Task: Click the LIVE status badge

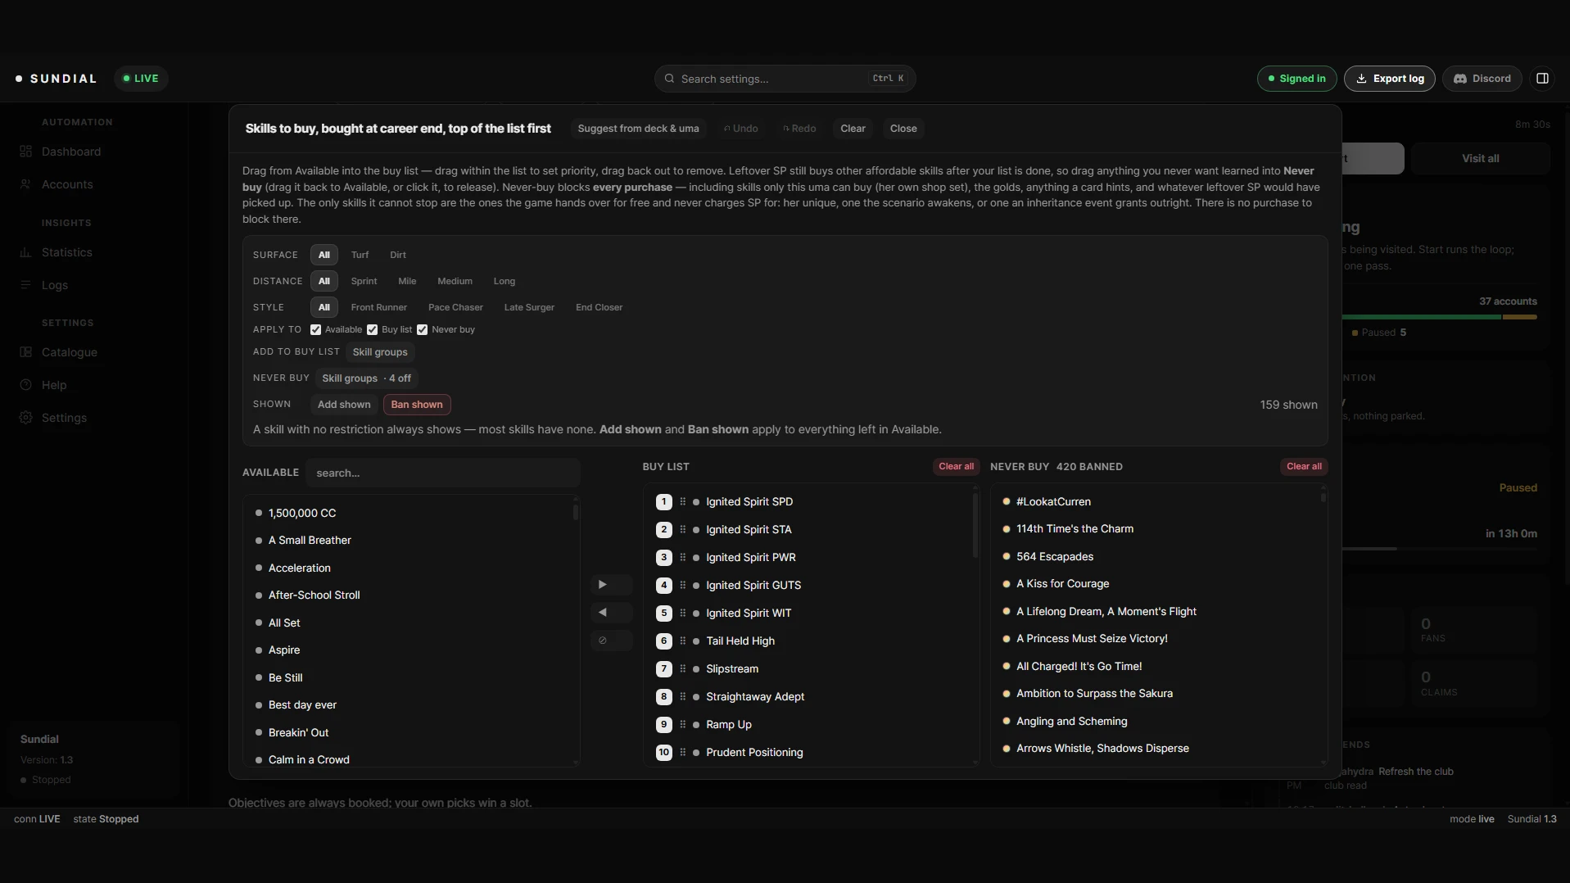Action: 141,79
